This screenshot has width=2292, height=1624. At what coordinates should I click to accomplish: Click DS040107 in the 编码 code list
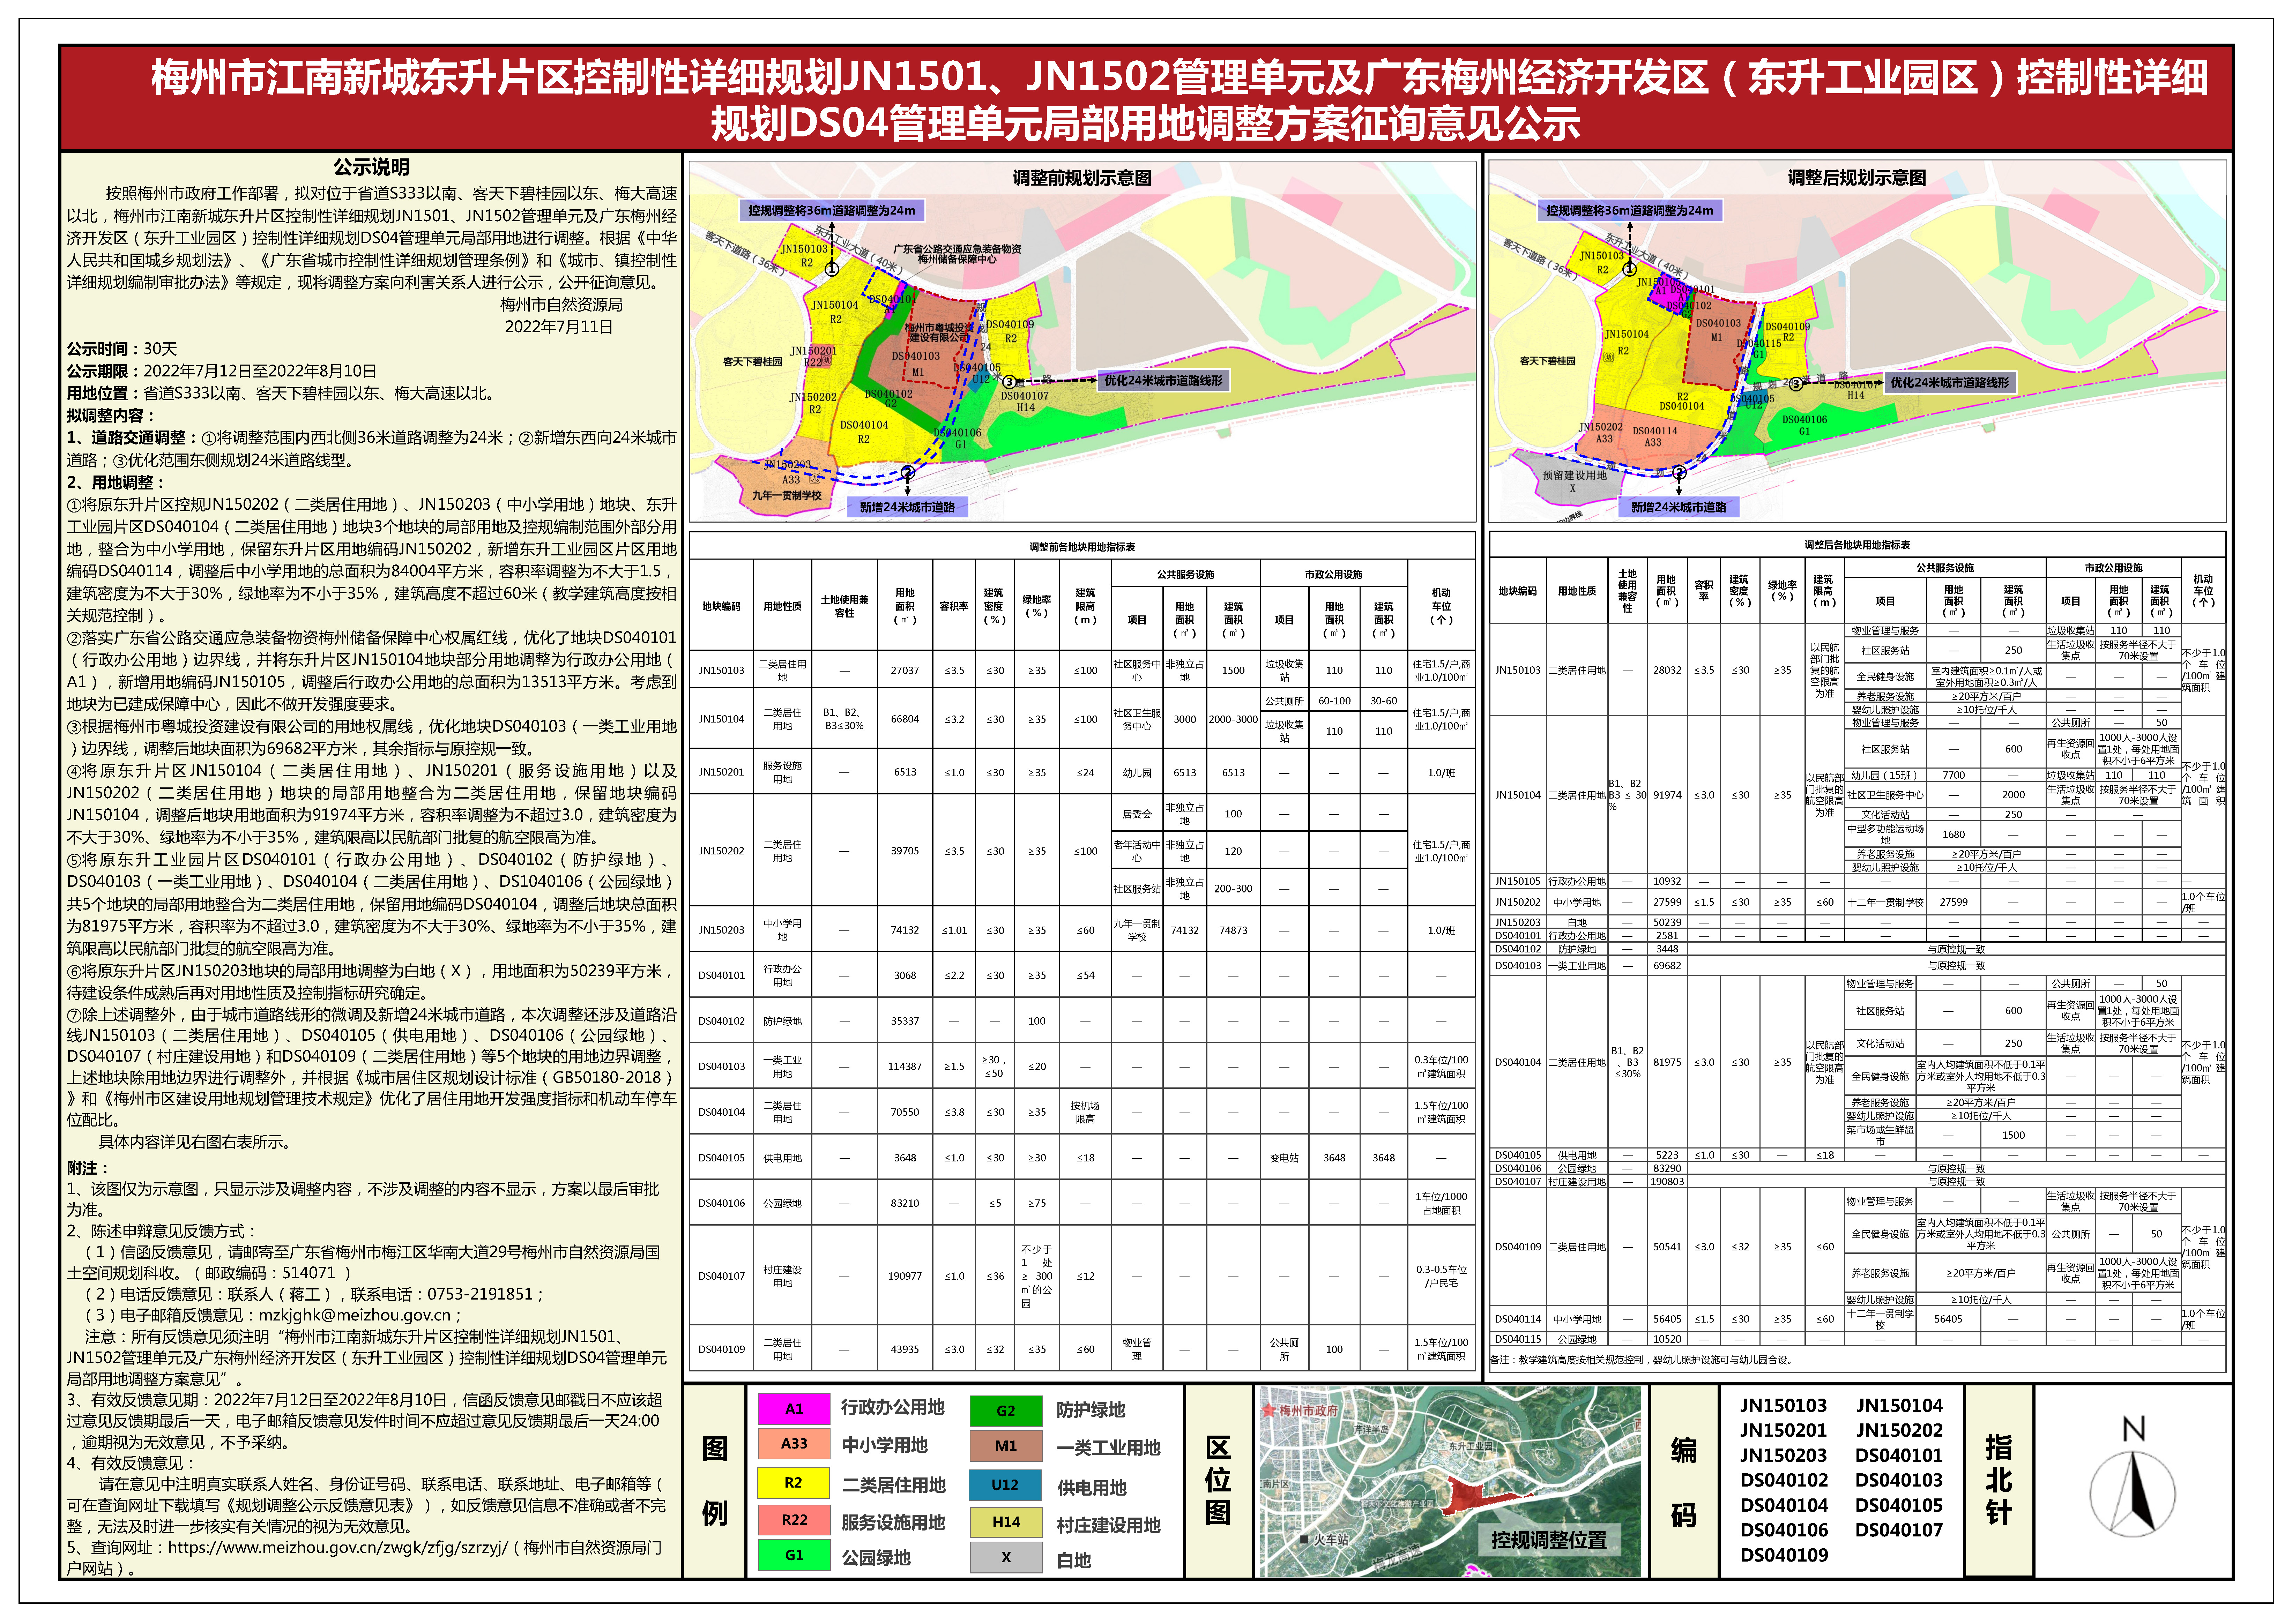coord(1899,1530)
